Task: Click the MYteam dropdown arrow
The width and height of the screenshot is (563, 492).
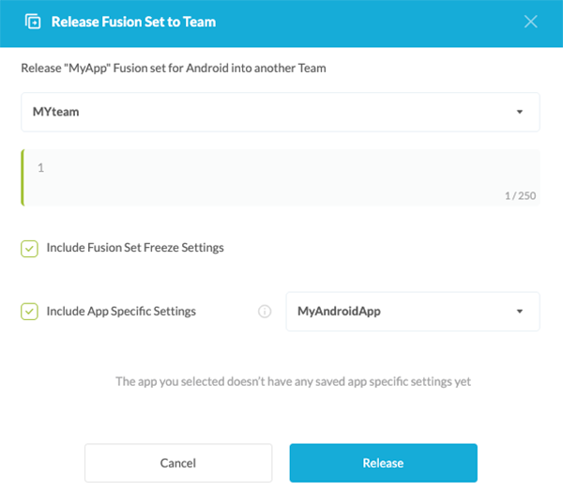Action: pos(520,113)
